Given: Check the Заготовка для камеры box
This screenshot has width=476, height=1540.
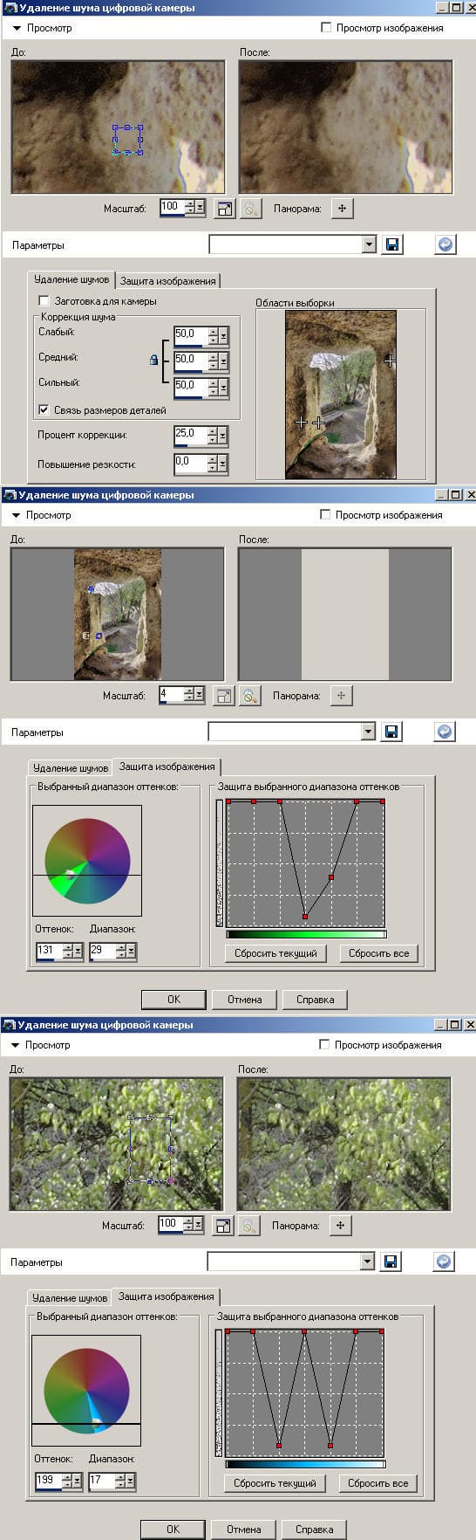Looking at the screenshot, I should [44, 301].
